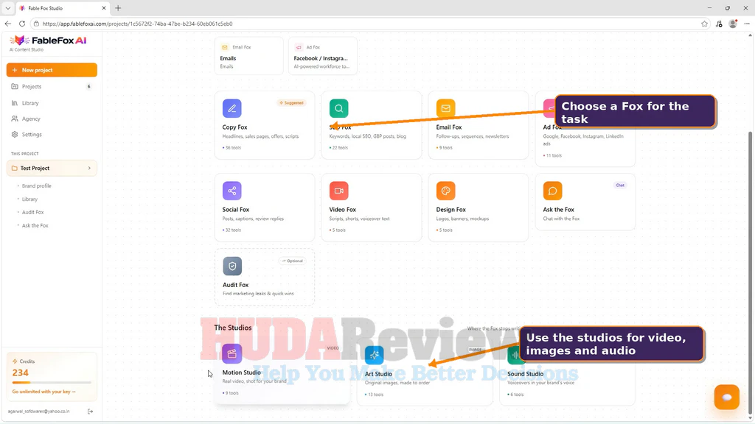This screenshot has width=755, height=424.
Task: Click the Ask the Fox chat icon
Action: pyautogui.click(x=552, y=191)
